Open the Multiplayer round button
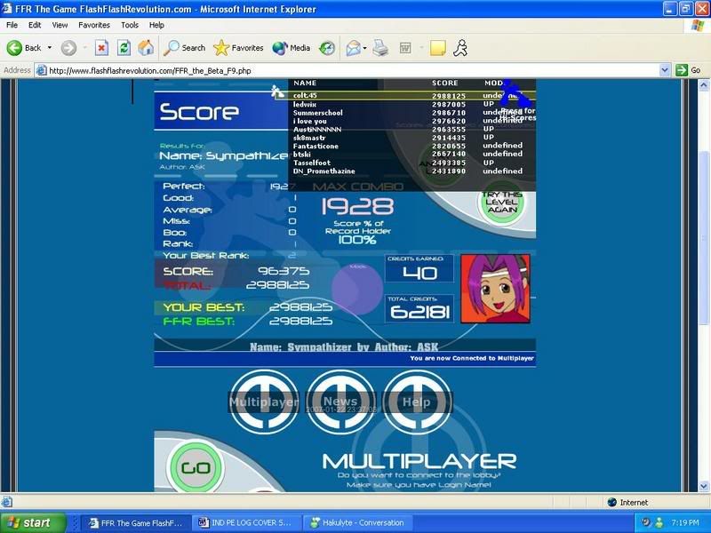This screenshot has width=711, height=533. tap(263, 402)
